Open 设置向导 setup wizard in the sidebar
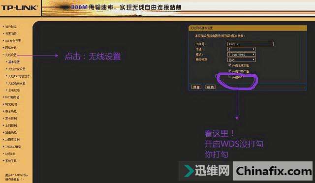The image size is (315, 183). pos(11,33)
